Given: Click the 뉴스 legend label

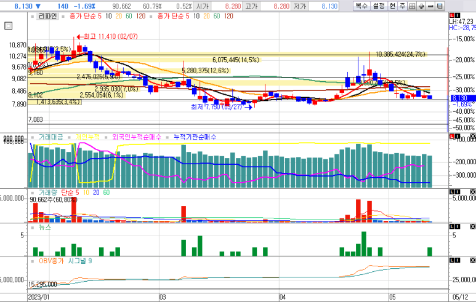Looking at the screenshot, I should pyautogui.click(x=45, y=227).
